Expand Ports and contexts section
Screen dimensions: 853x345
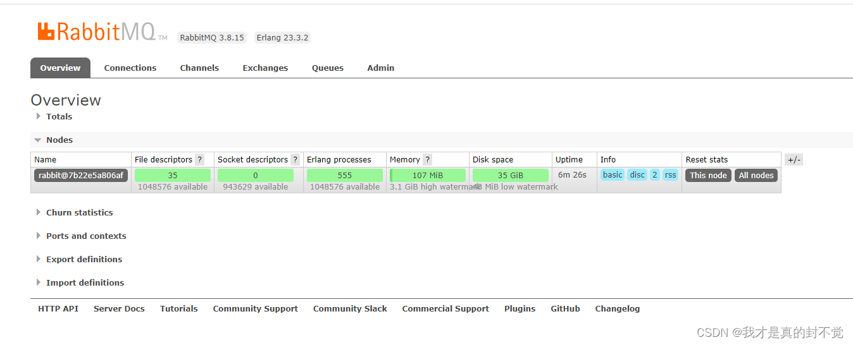pyautogui.click(x=81, y=236)
